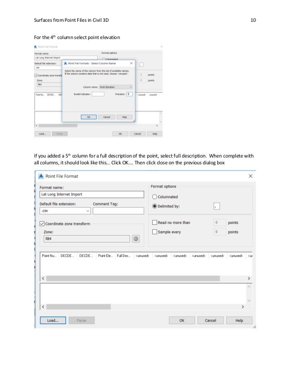Click down arrow of preview vertical scrollbar
The image size is (290, 375).
[x=249, y=301]
